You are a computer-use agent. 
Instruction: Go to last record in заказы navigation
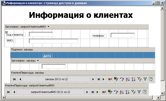coord(99,79)
